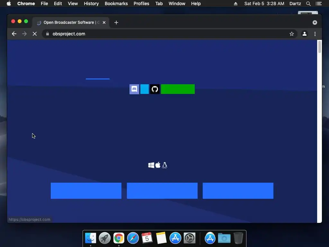This screenshot has height=247, width=329.
Task: Click the Dartz user name in the menu bar
Action: pyautogui.click(x=295, y=4)
